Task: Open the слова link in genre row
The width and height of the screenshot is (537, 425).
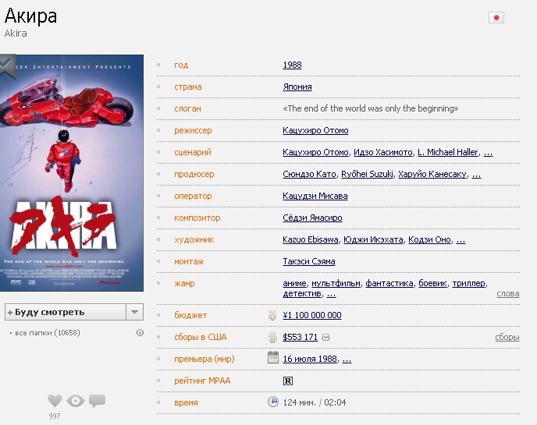Action: point(507,294)
